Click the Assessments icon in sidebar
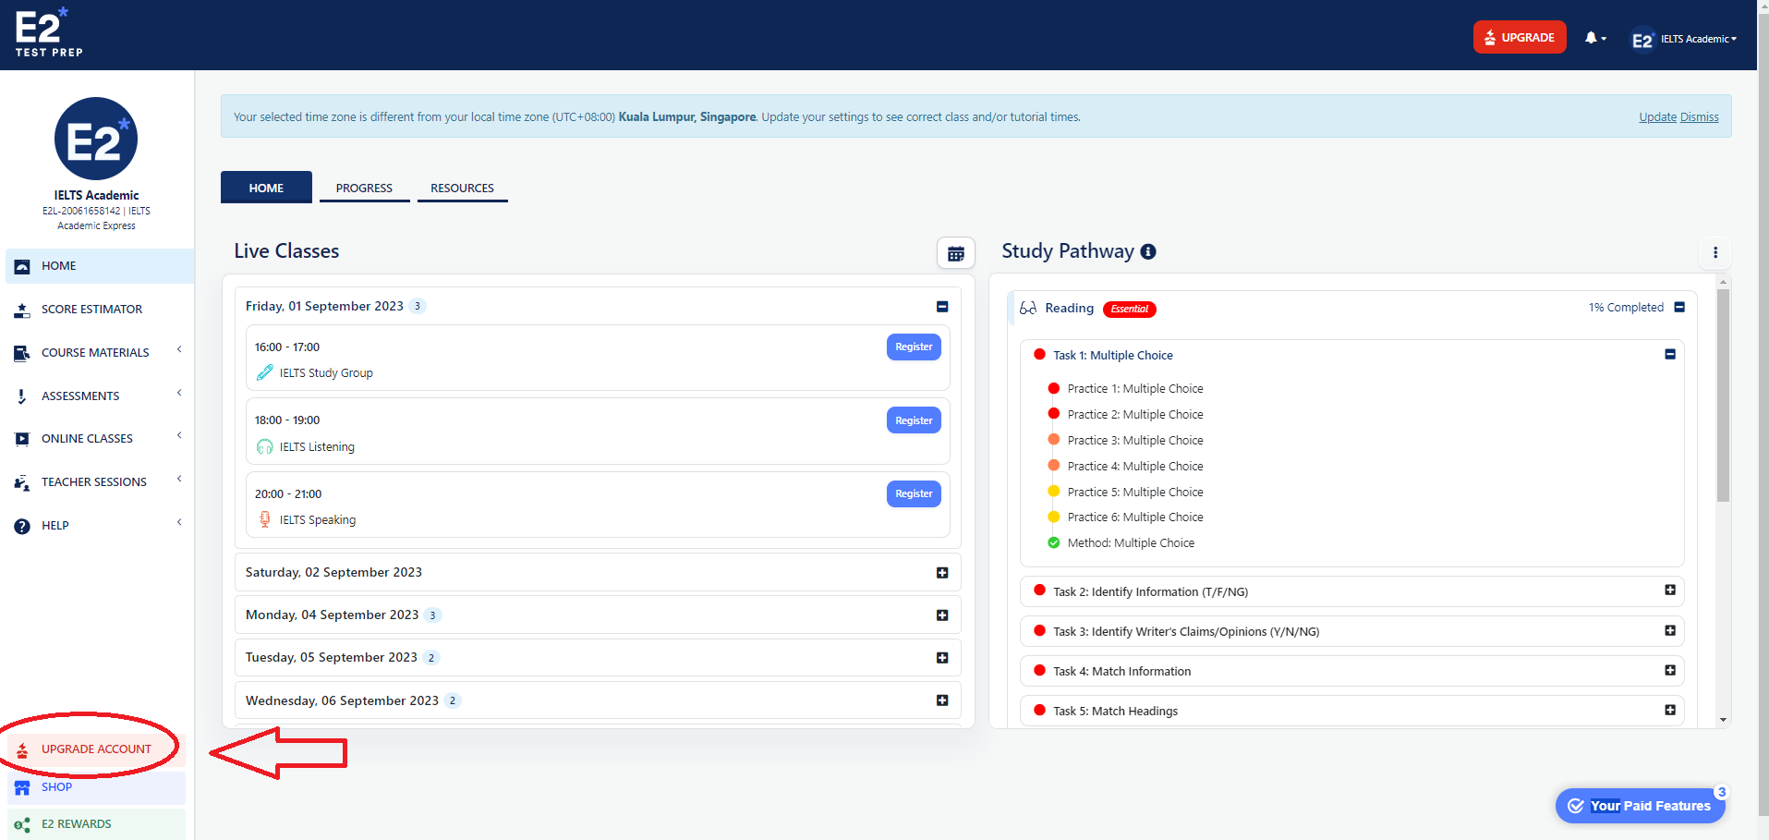Viewport: 1769px width, 840px height. (x=22, y=396)
